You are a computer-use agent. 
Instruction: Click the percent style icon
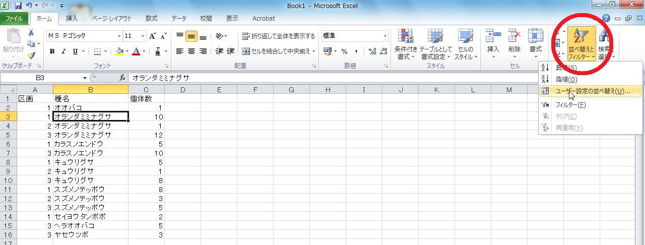344,51
